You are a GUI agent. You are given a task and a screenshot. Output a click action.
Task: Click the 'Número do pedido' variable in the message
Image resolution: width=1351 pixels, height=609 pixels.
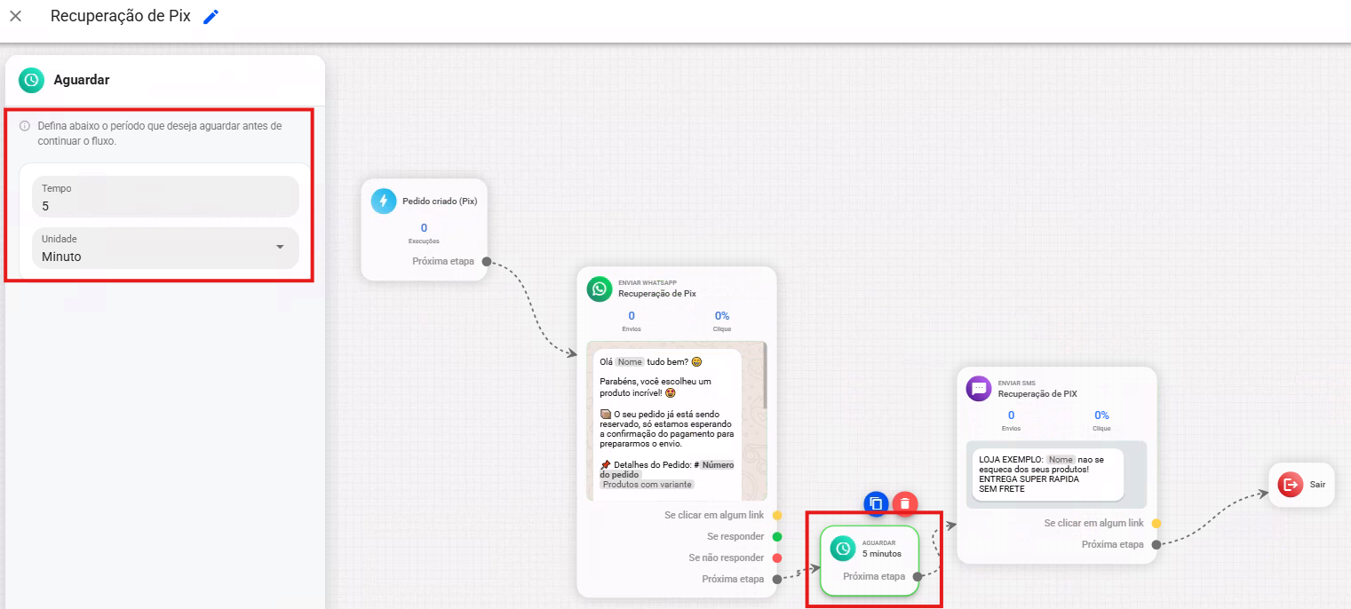[x=666, y=470]
